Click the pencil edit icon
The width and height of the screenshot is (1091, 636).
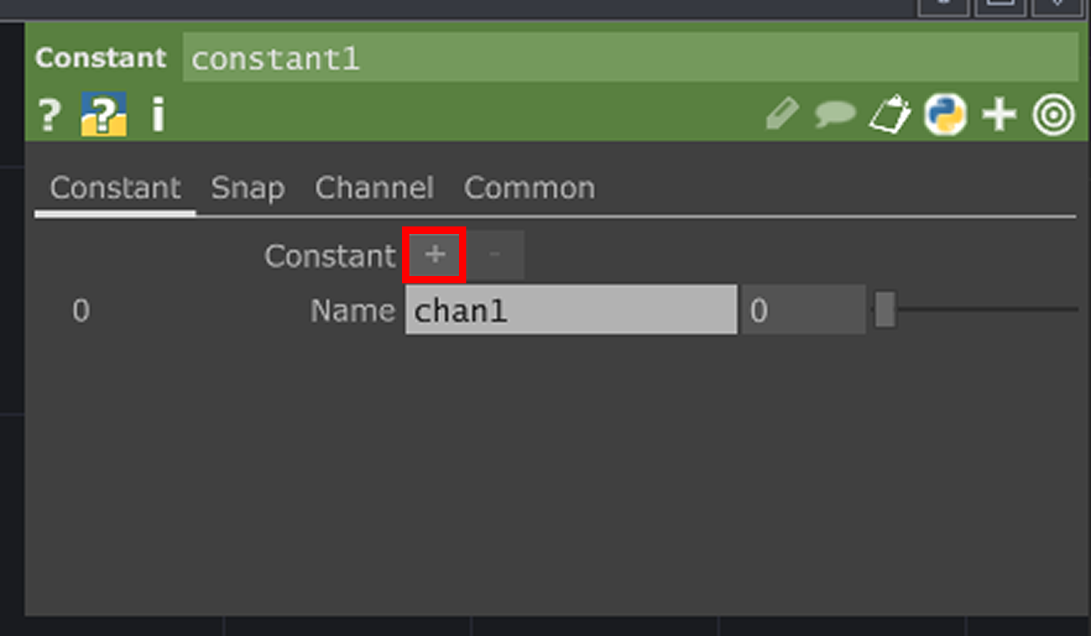click(x=782, y=114)
